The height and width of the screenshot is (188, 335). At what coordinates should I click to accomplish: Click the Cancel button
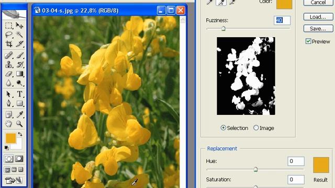click(x=318, y=3)
